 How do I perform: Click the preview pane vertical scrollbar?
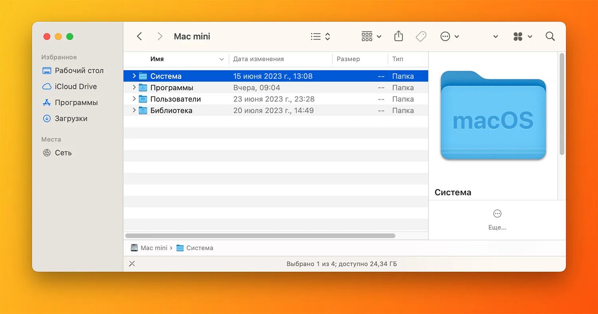562,104
